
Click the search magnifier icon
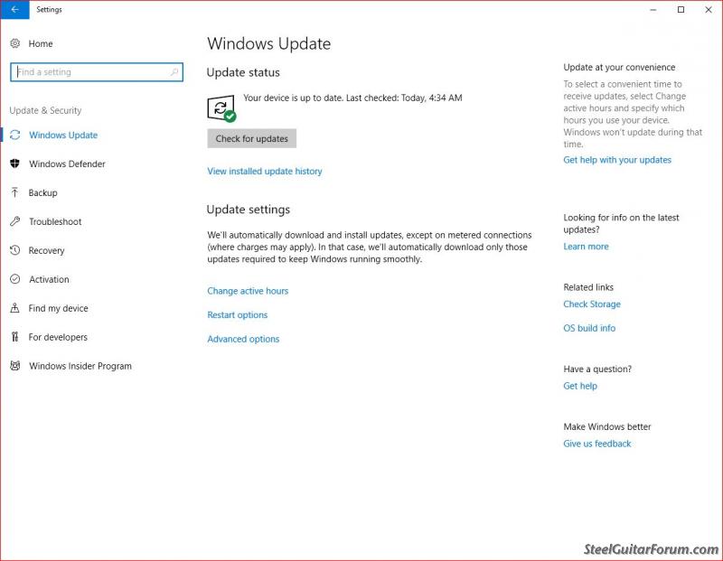coord(174,72)
